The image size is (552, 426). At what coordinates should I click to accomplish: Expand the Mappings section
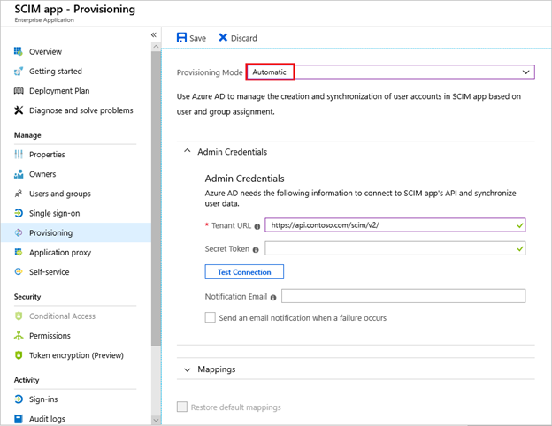[x=188, y=369]
